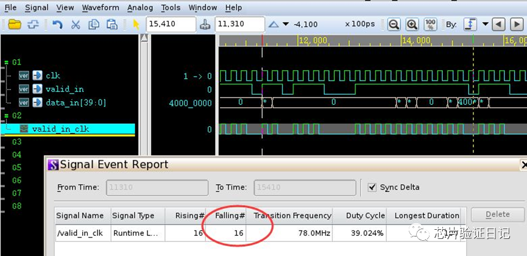
Task: Open the search By dropdown arrow
Action: (x=485, y=24)
